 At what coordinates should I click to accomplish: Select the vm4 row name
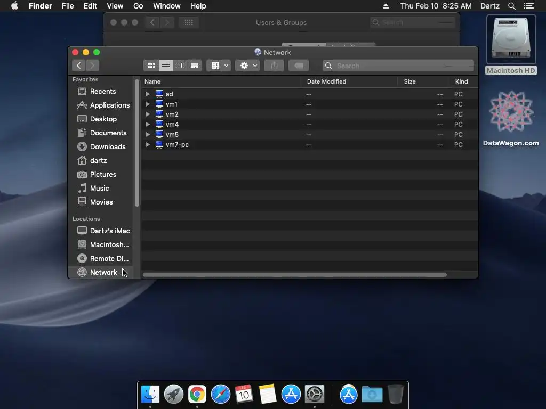pyautogui.click(x=172, y=124)
